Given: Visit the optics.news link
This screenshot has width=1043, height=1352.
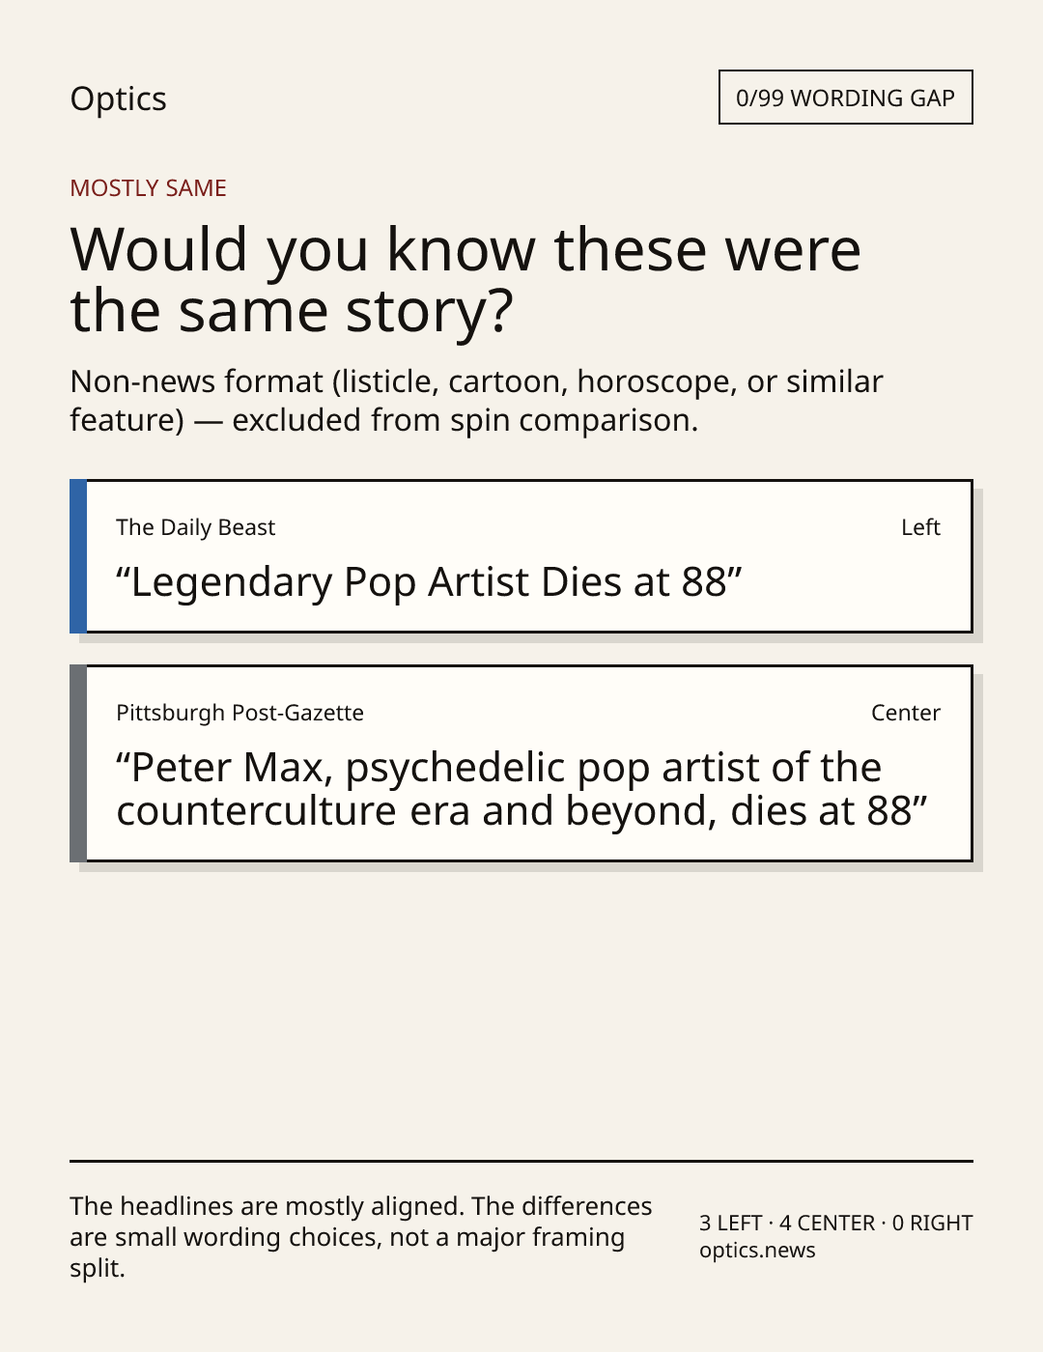Looking at the screenshot, I should tap(757, 1250).
